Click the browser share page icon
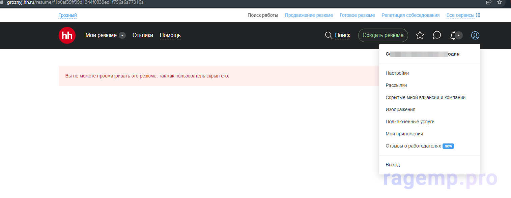This screenshot has height=198, width=511. (488, 2)
